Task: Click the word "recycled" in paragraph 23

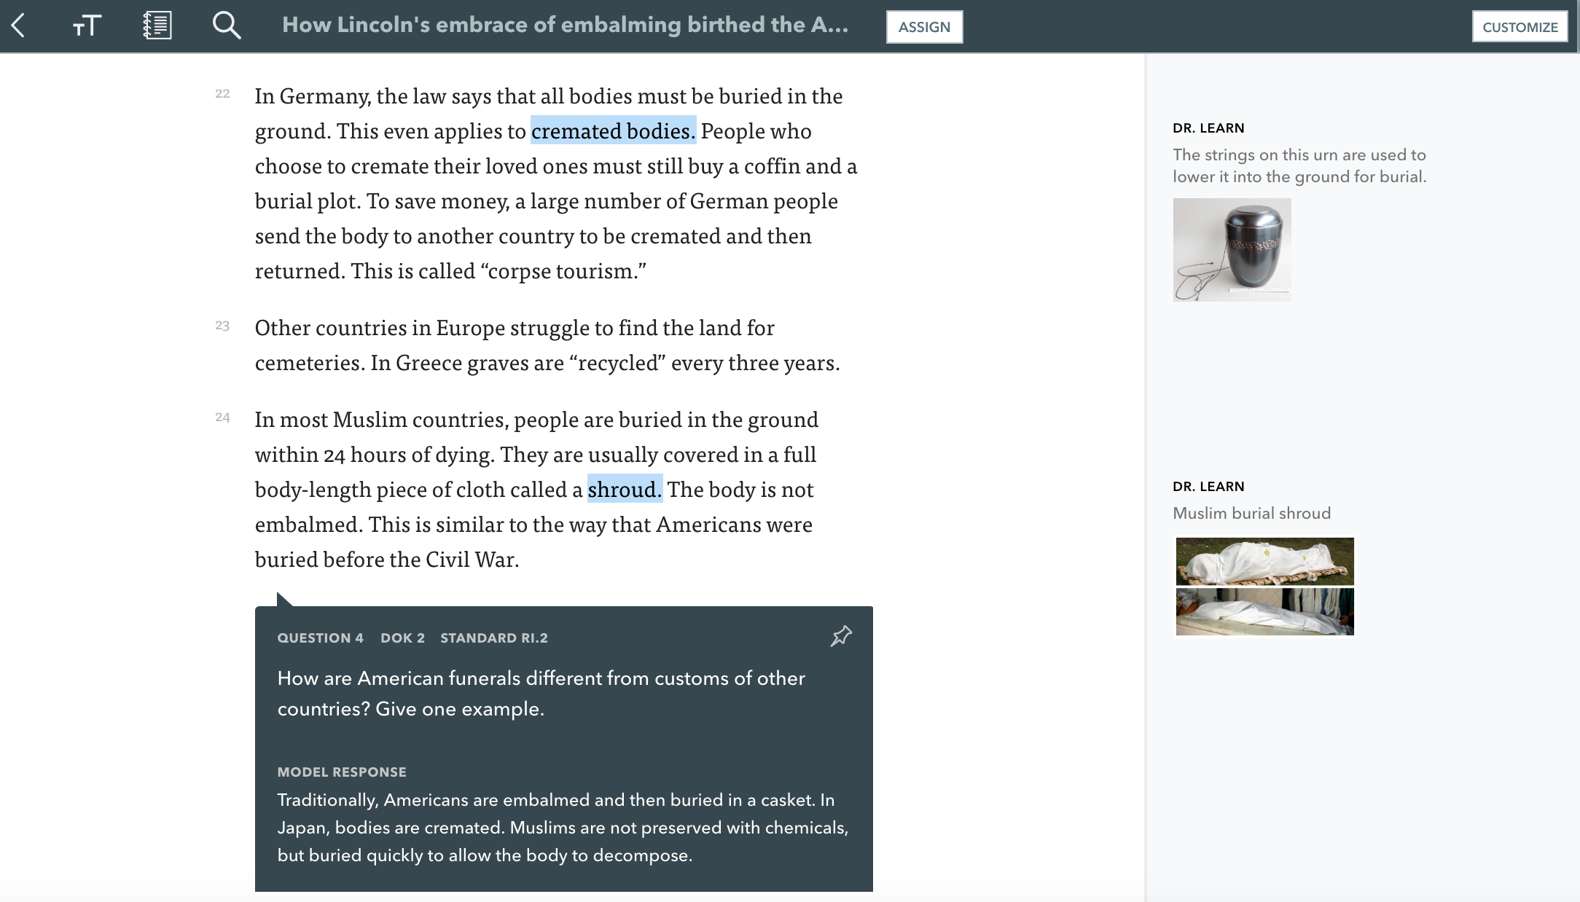Action: (618, 362)
